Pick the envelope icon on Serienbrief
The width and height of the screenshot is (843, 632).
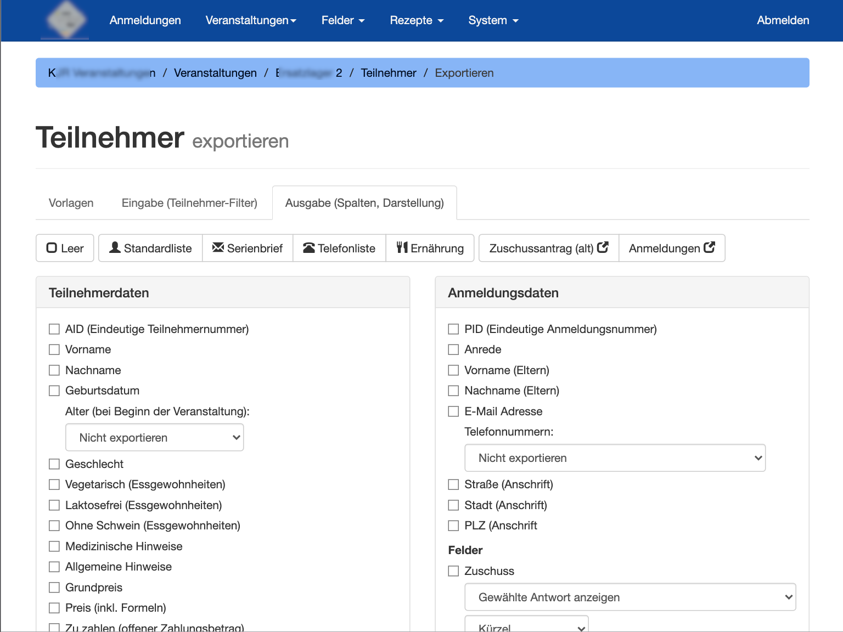click(218, 247)
